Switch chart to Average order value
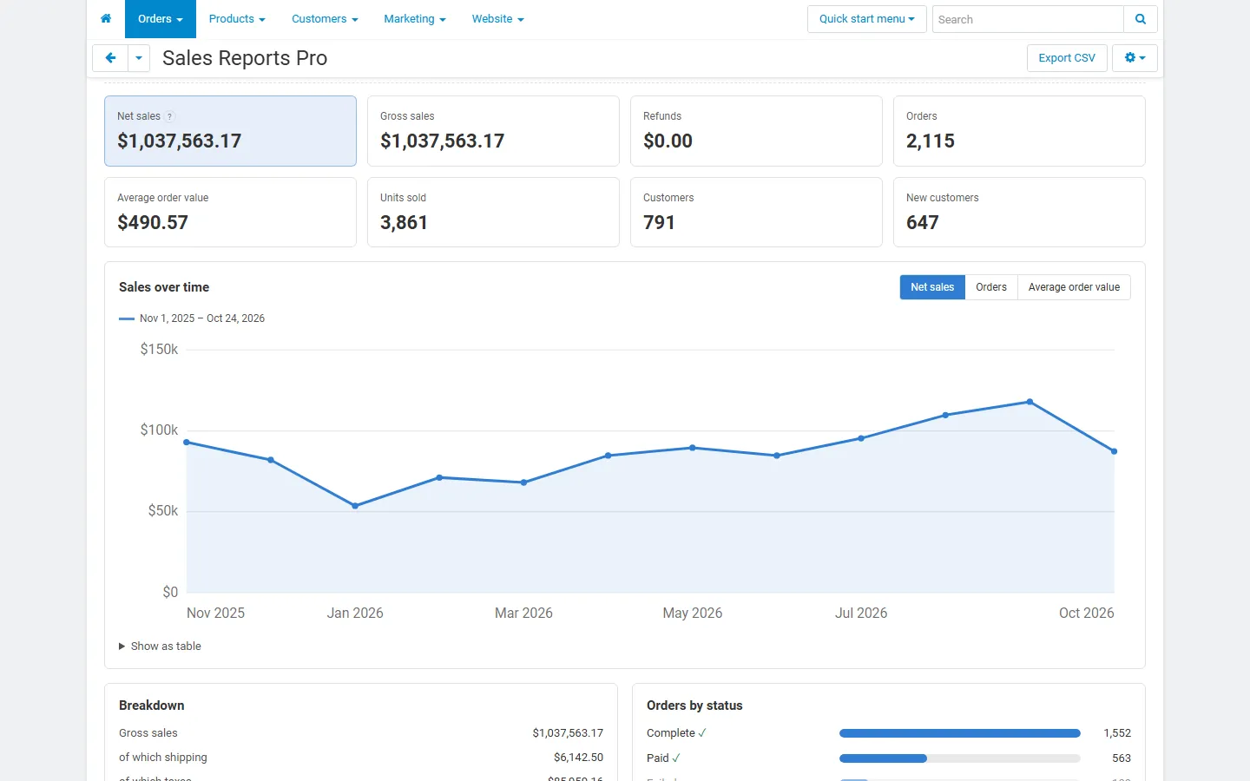The image size is (1250, 781). [1074, 287]
